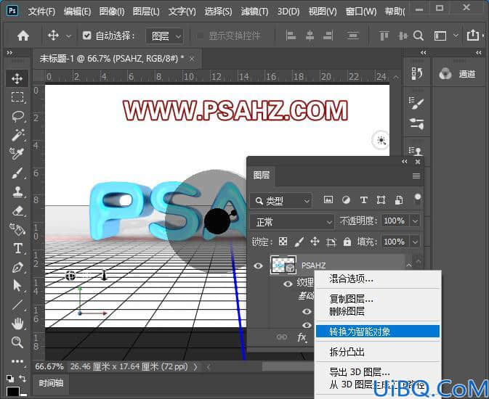The image size is (489, 399).
Task: Select the Magic Wand tool
Action: [17, 135]
